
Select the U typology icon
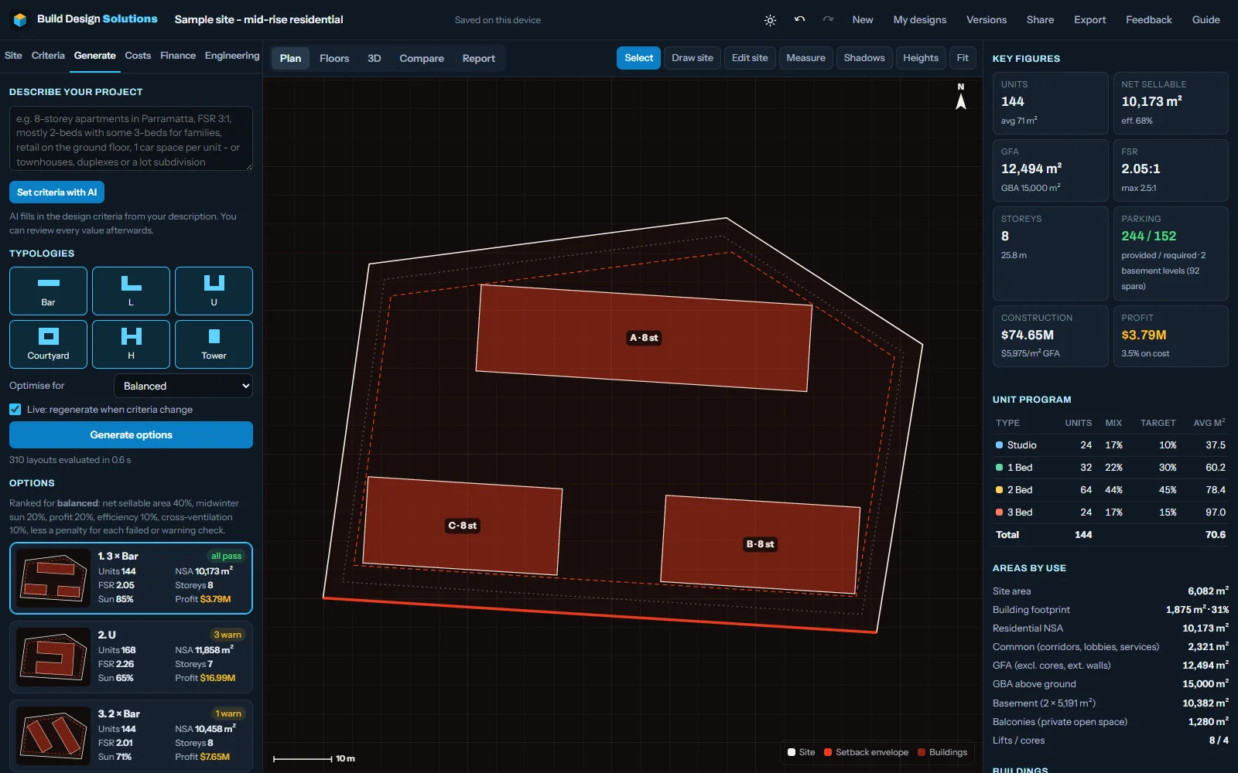coord(214,291)
